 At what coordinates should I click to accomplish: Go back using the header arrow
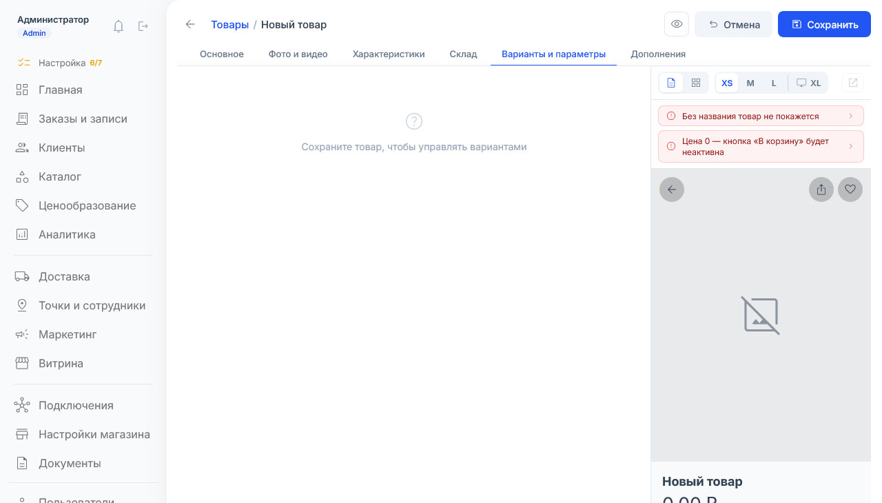tap(191, 24)
